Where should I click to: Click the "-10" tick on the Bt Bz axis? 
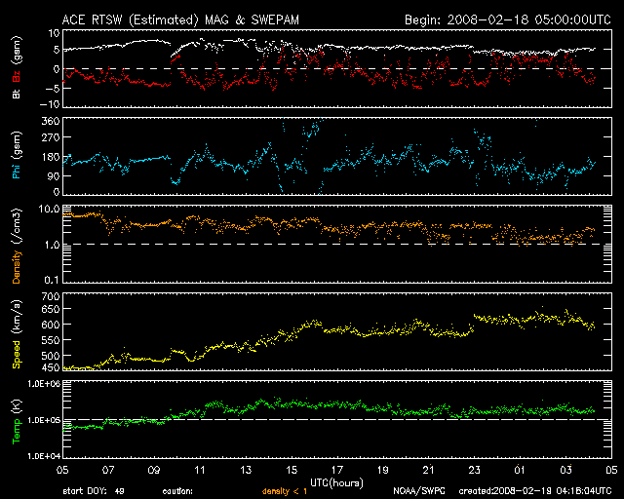[x=50, y=104]
